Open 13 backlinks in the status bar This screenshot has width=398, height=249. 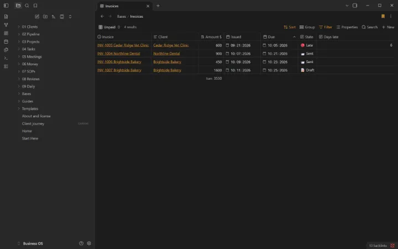[x=378, y=246]
